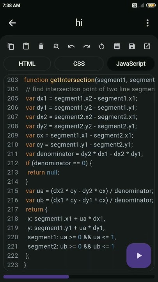Open find and replace tool
Screen dimensions: 158x282
(x=56, y=46)
